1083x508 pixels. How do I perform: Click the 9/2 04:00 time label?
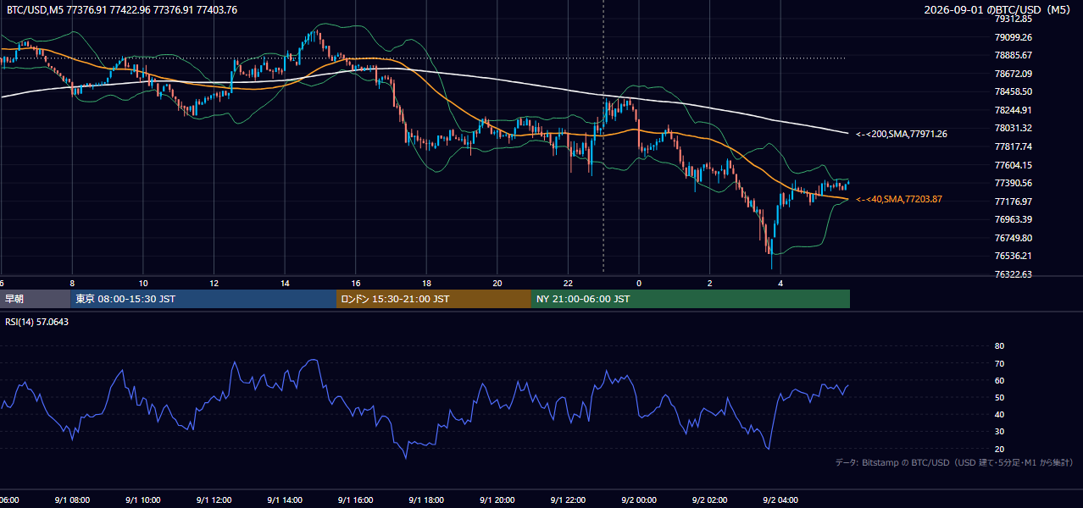780,500
